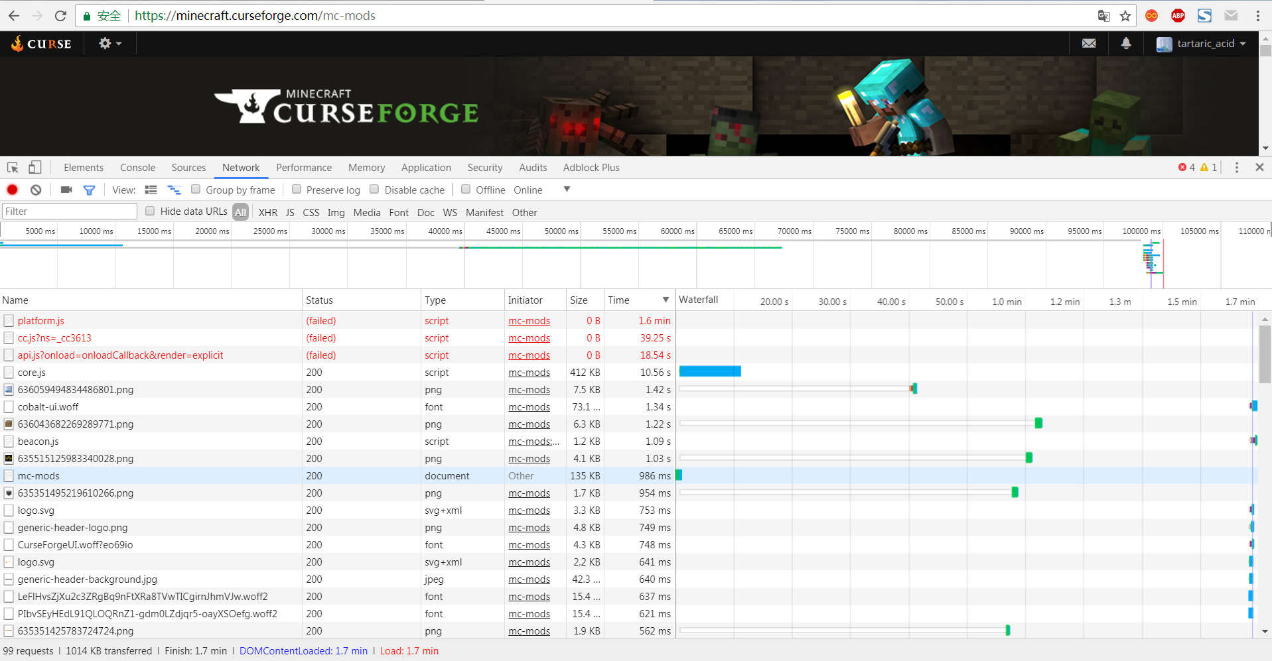Open Audits tab
The height and width of the screenshot is (661, 1272).
click(533, 168)
